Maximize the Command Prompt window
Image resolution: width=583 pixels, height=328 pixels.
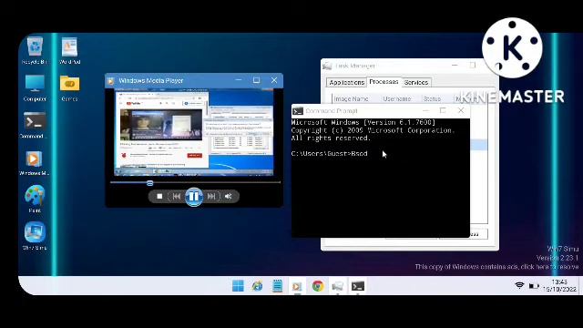click(x=443, y=110)
